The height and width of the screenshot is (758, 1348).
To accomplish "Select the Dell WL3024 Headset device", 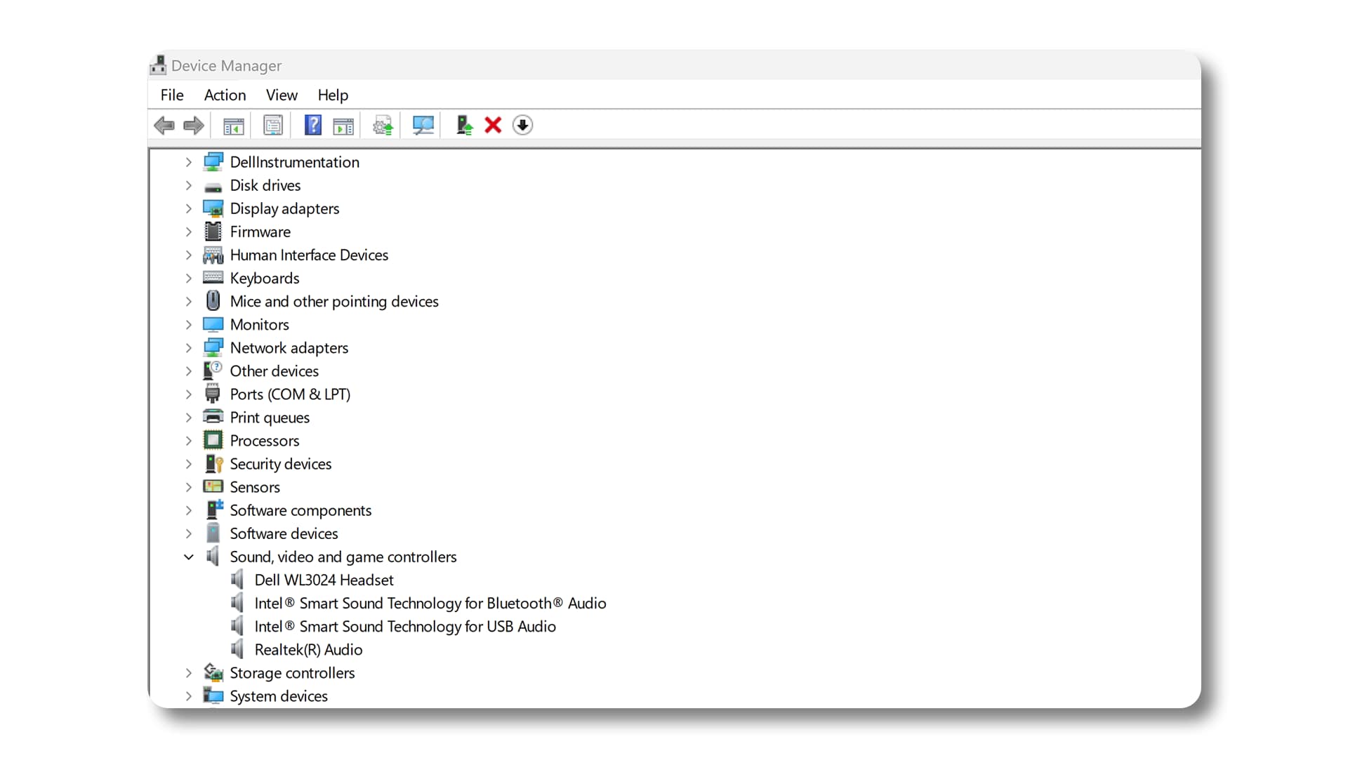I will coord(324,579).
